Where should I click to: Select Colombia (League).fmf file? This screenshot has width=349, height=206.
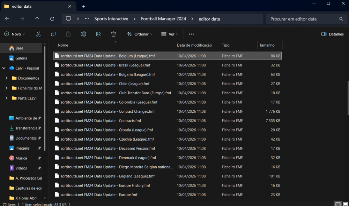168,102
